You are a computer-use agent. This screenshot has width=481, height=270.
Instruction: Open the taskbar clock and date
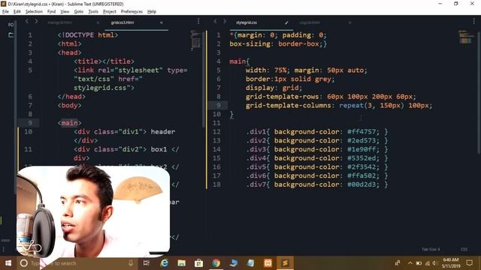click(x=451, y=263)
